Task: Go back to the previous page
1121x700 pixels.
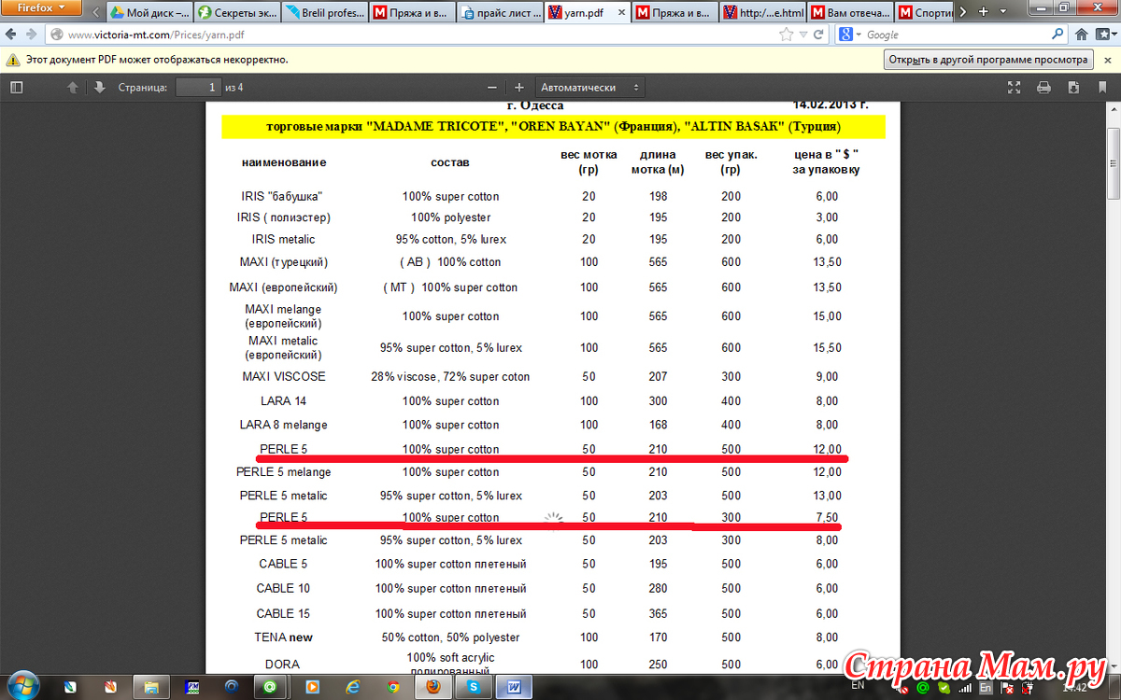Action: coord(13,35)
